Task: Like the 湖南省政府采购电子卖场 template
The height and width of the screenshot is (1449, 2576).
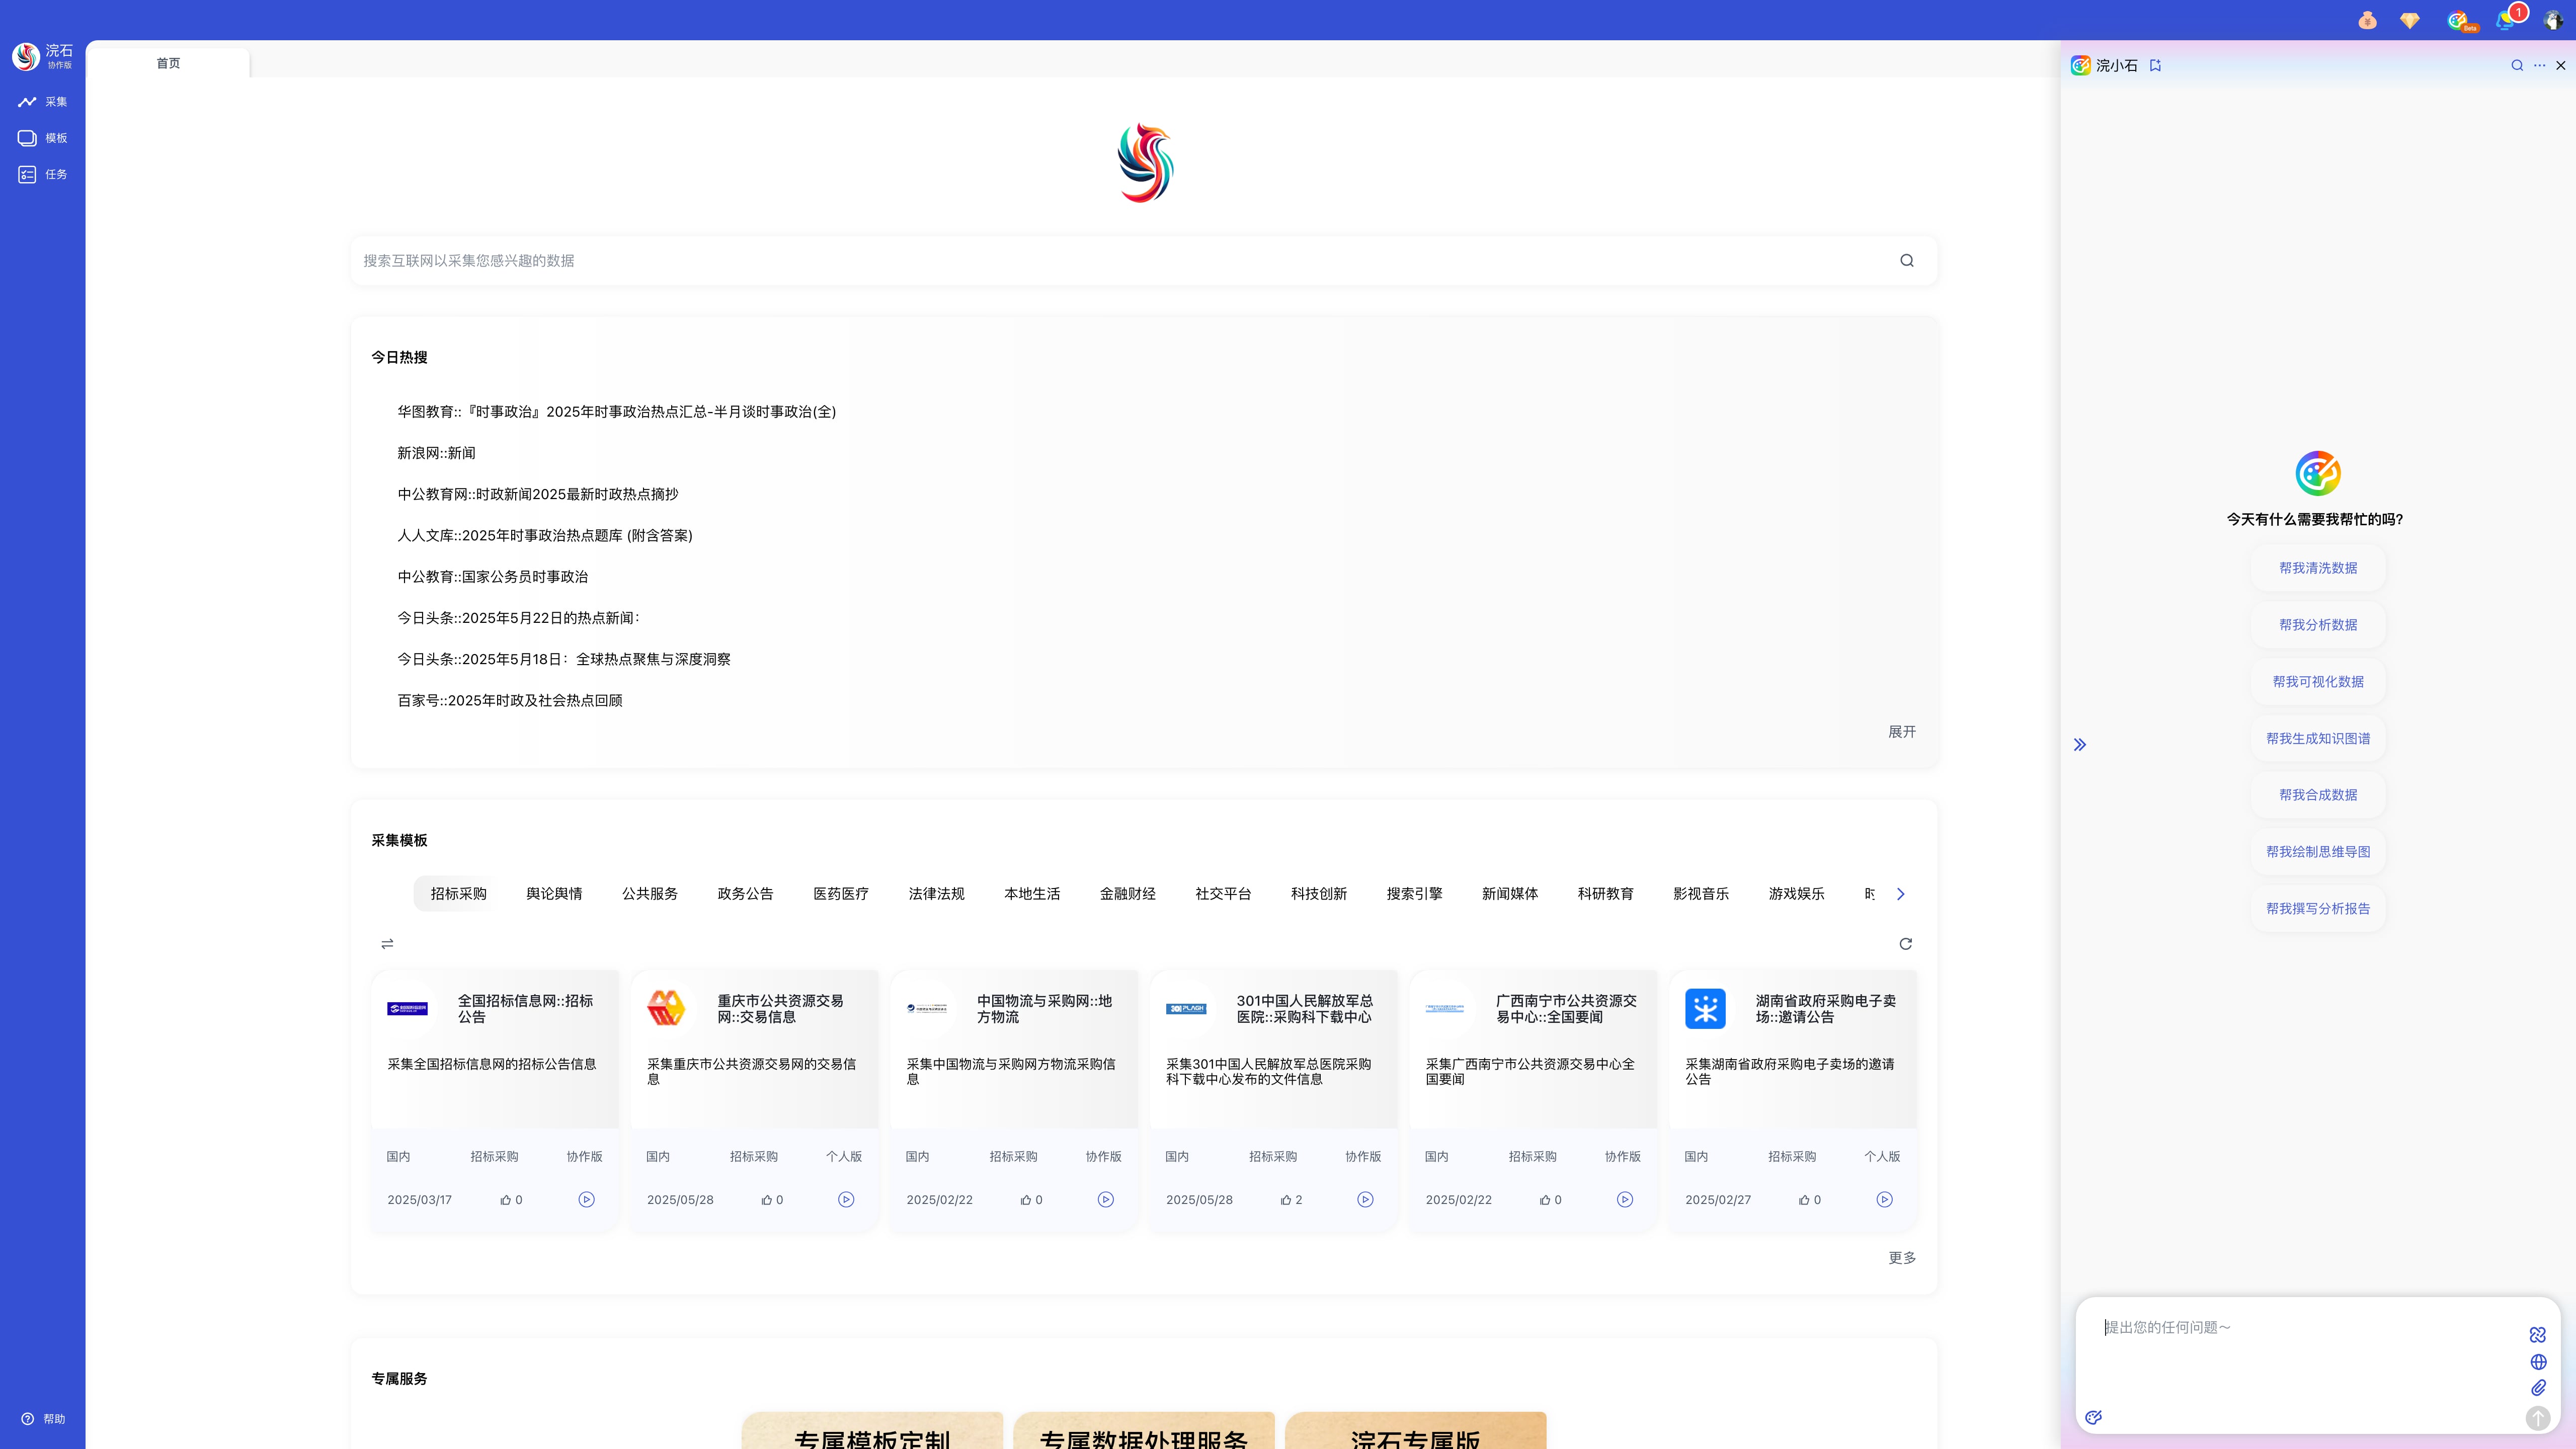Action: click(1805, 1200)
